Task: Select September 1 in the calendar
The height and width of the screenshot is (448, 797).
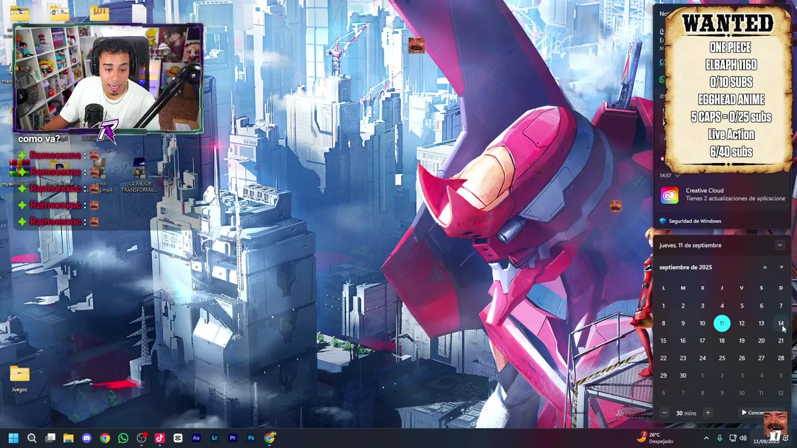Action: (x=663, y=306)
